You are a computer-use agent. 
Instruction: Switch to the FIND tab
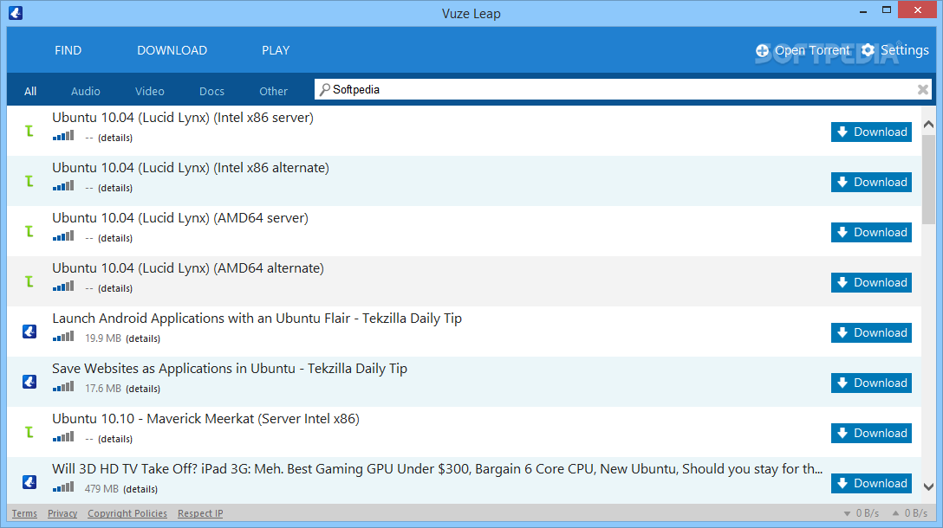[68, 50]
